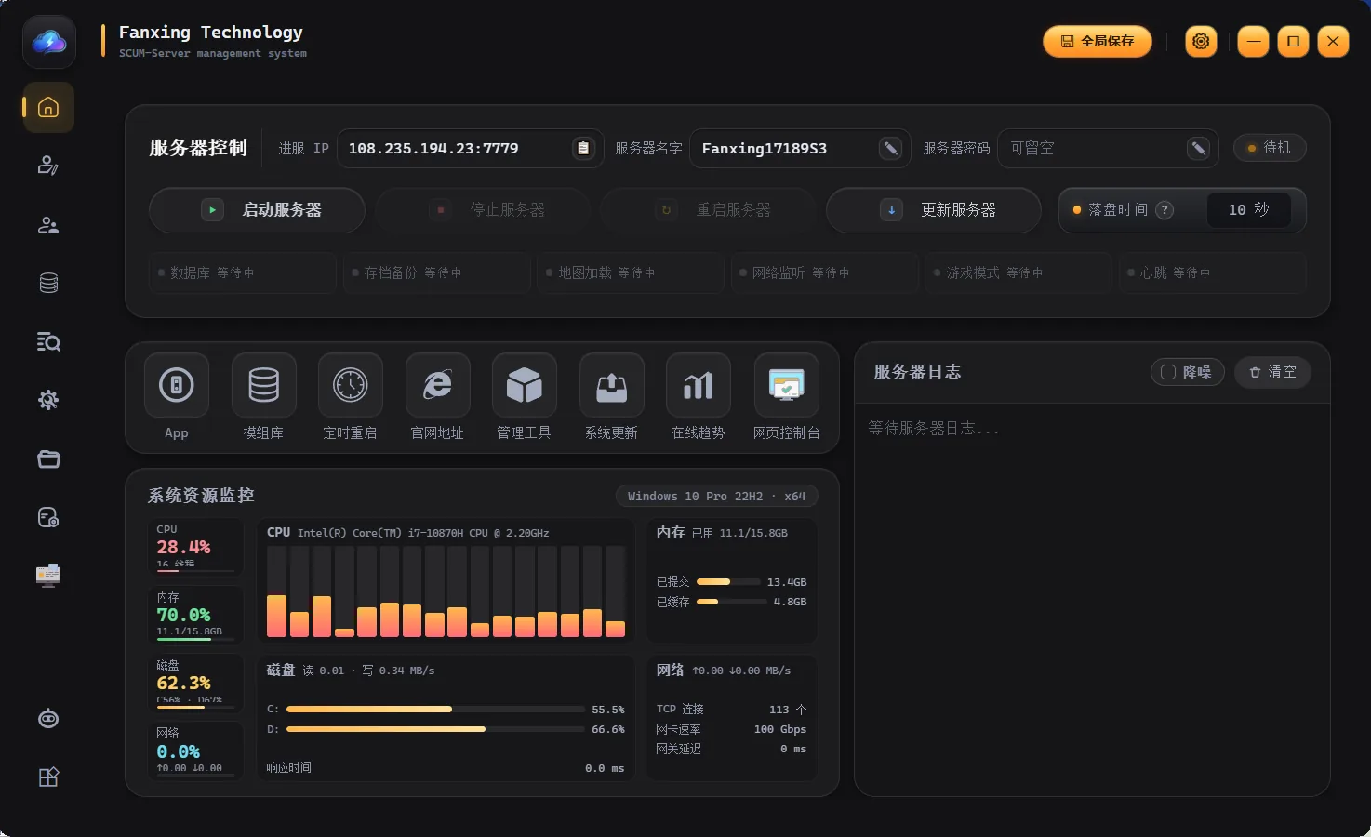Open settings gear in title bar
The image size is (1371, 837).
coord(1201,41)
